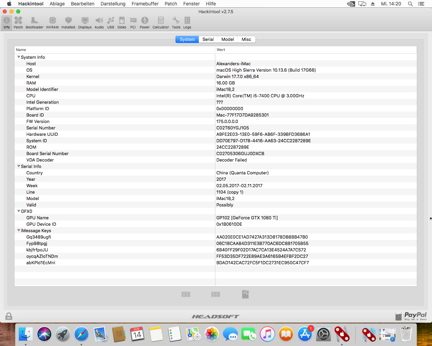This screenshot has height=346, width=432.
Task: Collapse the iMessage Keys group
Action: [19, 230]
